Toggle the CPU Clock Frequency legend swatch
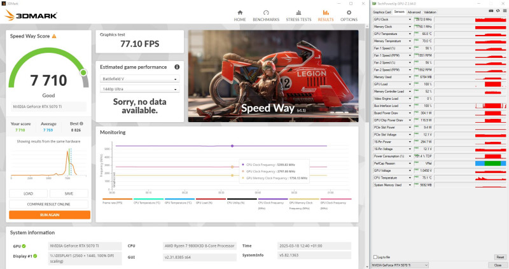The height and width of the screenshot is (269, 509). tap(273, 199)
